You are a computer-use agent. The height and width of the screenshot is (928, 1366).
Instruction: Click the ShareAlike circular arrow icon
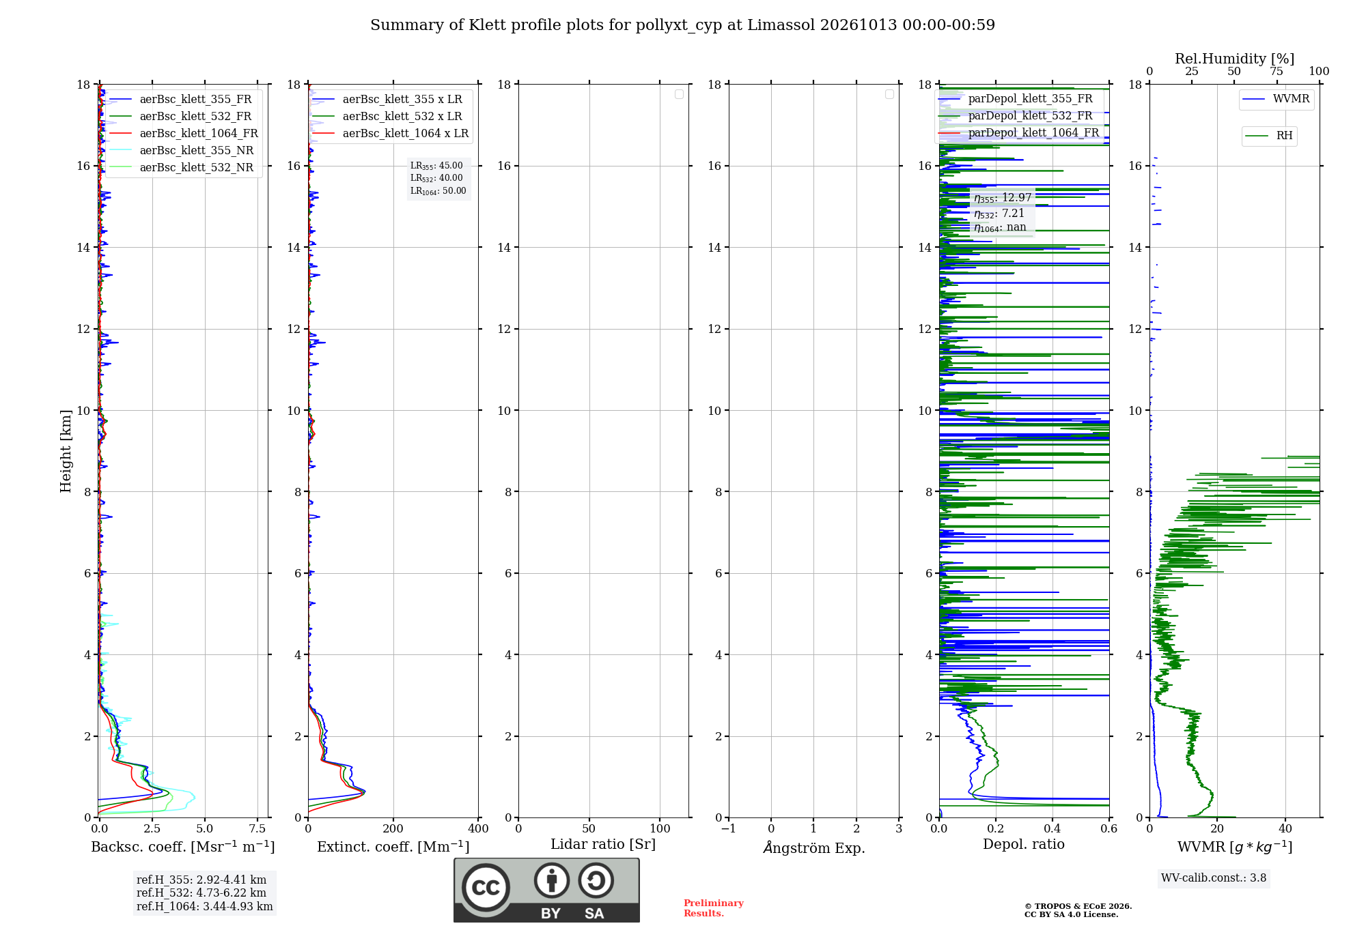(x=596, y=880)
